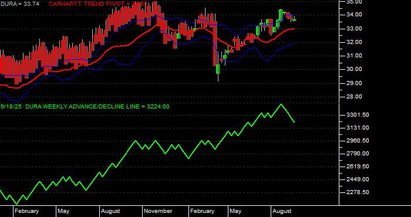Click the DURA WEEKLY ADVANCE/DECLINE LINE = 3224.00 caption
The height and width of the screenshot is (217, 411).
pyautogui.click(x=97, y=107)
